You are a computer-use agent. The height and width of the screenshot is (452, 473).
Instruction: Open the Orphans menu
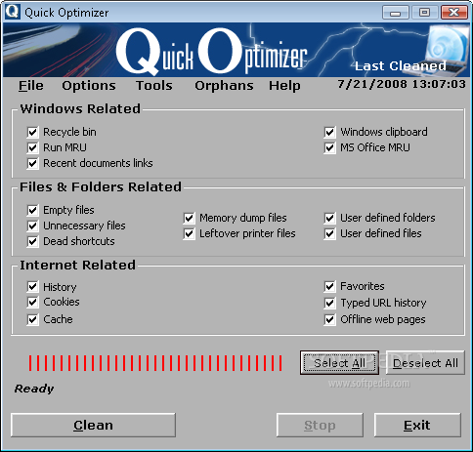pos(224,86)
